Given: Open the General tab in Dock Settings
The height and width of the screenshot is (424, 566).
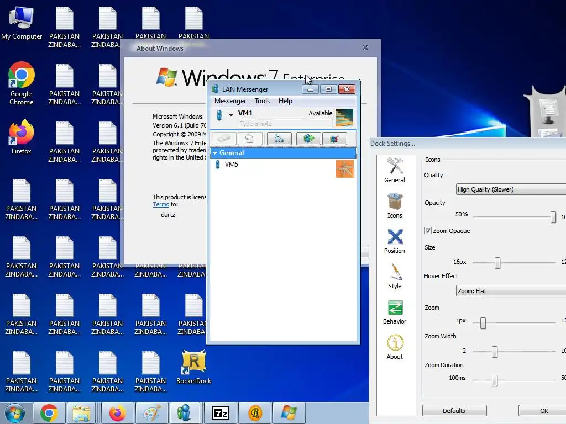Looking at the screenshot, I should pyautogui.click(x=395, y=170).
